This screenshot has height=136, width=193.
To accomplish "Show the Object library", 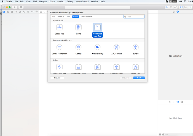I will (178, 102).
